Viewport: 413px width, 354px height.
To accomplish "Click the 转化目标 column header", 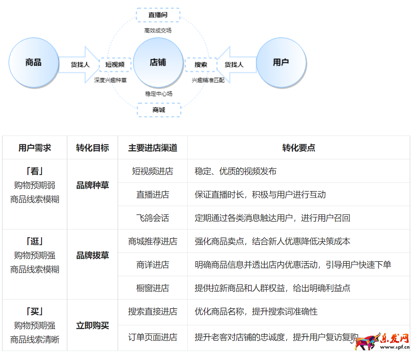I will tap(92, 148).
